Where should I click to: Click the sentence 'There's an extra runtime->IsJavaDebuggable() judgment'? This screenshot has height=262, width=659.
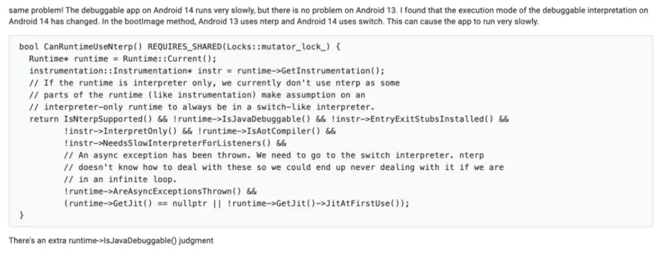click(x=111, y=241)
